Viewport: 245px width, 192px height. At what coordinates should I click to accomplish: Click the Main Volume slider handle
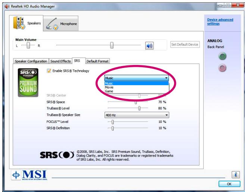pos(112,45)
